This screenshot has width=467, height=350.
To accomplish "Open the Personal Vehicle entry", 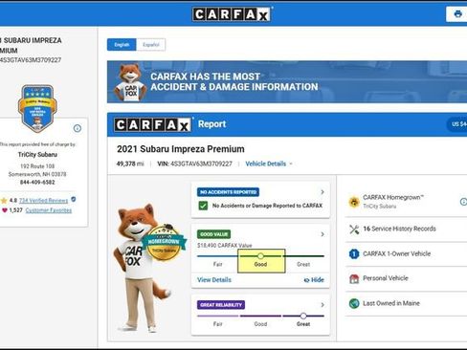I will 386,278.
